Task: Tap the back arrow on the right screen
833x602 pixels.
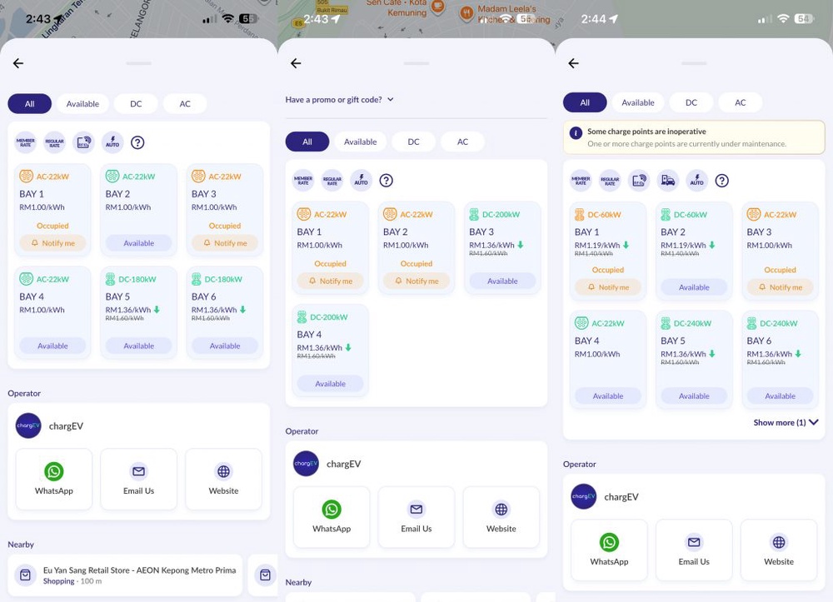Action: 573,63
